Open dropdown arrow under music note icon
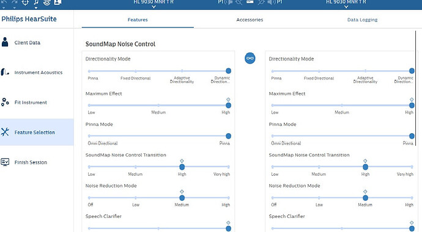The width and height of the screenshot is (422, 232). 35,7
